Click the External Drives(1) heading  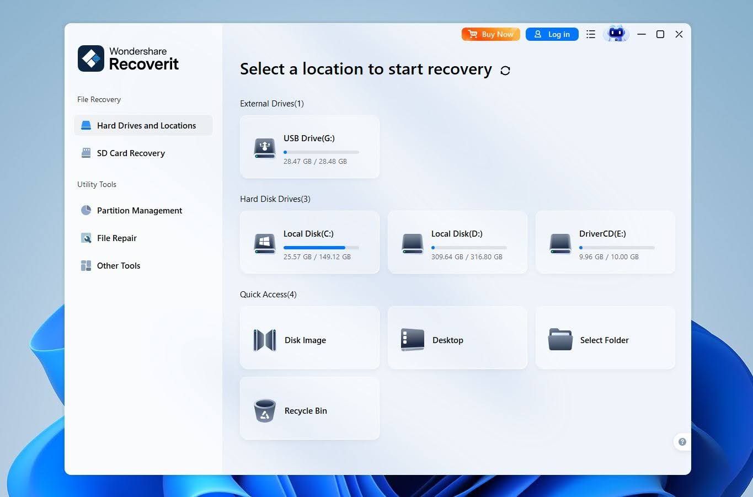[x=272, y=104]
